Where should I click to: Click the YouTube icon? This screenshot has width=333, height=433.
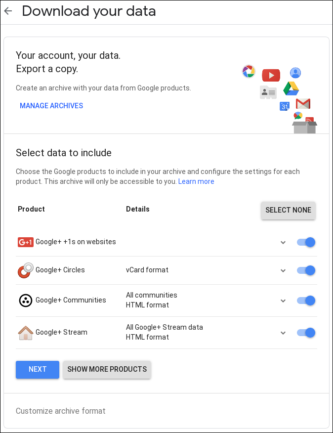[271, 75]
